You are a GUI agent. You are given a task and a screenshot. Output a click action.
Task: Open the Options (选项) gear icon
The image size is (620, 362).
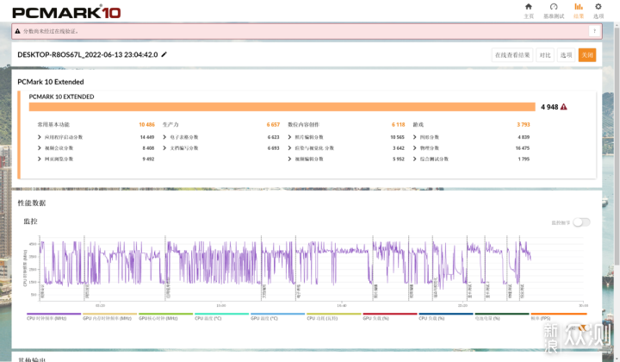[x=598, y=7]
